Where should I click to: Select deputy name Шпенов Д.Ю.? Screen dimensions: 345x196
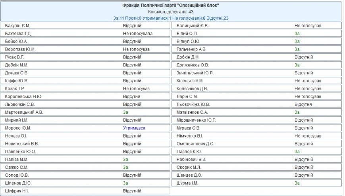(x=18, y=183)
